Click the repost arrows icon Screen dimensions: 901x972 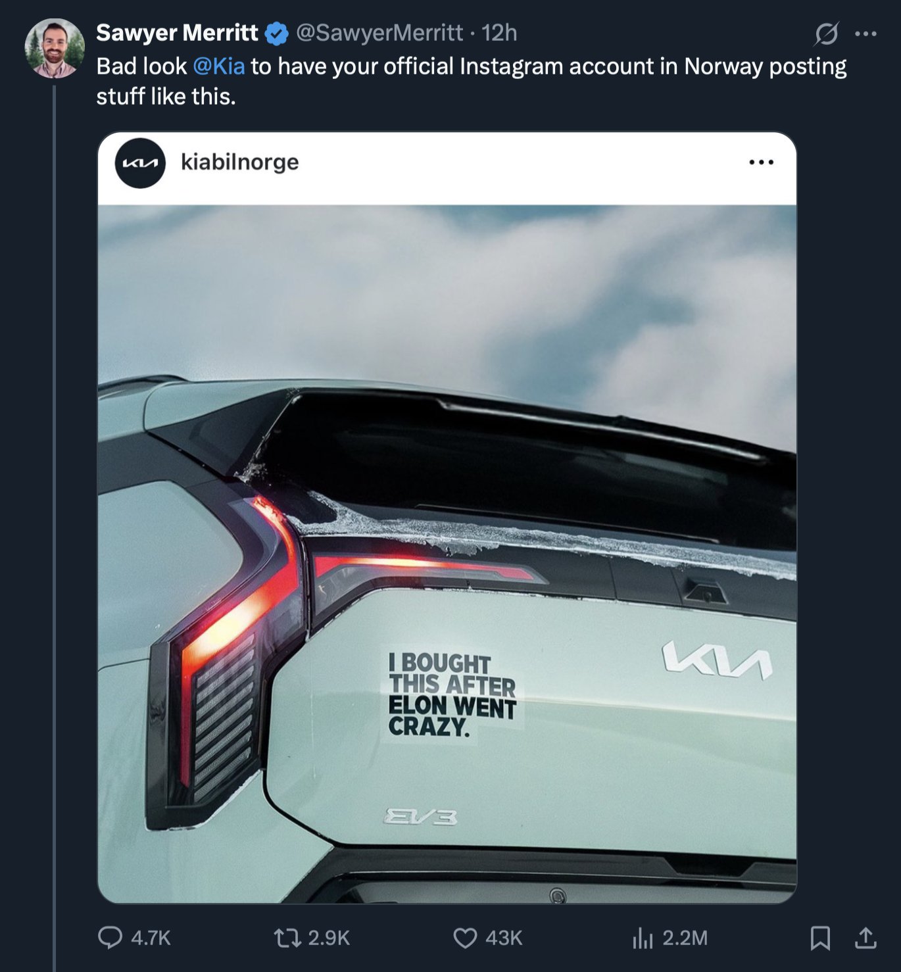point(287,937)
